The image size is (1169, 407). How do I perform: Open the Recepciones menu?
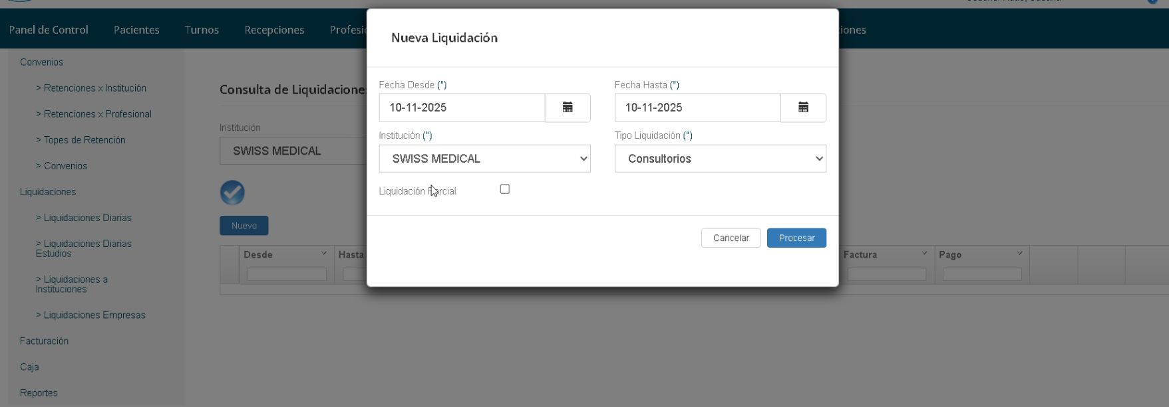point(274,30)
